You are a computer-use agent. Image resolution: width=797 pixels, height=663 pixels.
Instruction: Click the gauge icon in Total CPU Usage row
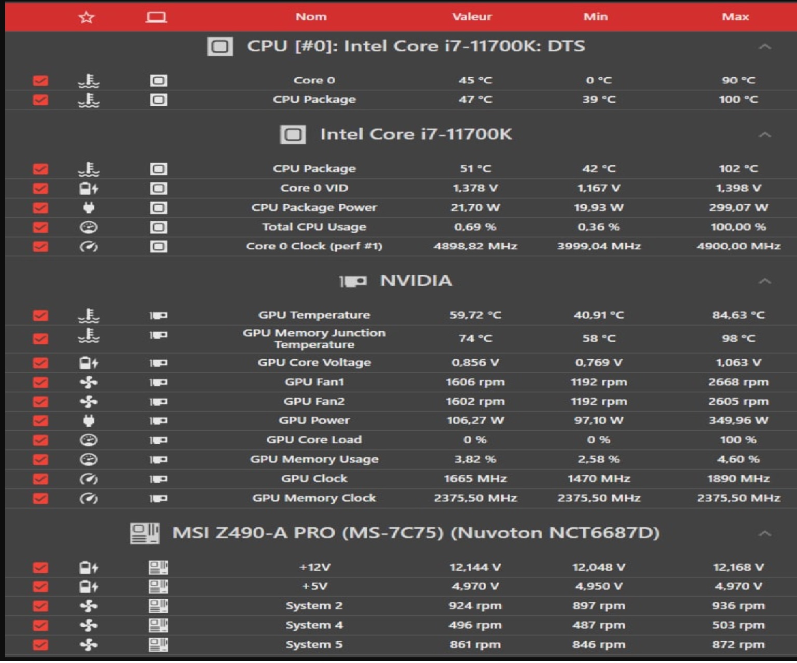point(89,227)
